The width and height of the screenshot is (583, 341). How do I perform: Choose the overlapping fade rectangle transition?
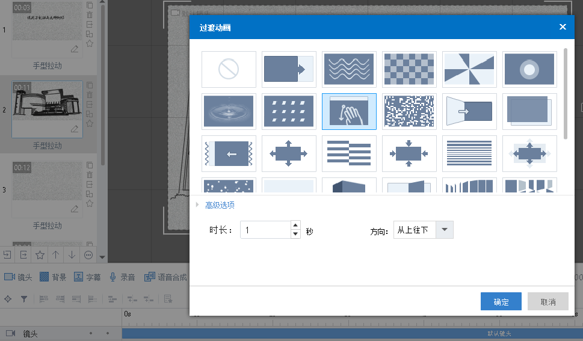(x=529, y=111)
